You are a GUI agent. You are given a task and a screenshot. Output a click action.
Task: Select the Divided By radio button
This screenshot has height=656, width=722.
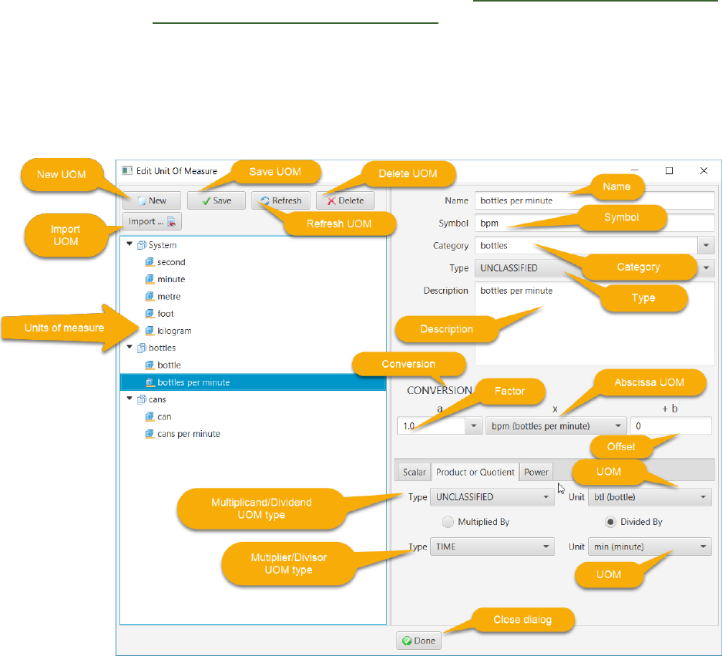click(610, 521)
